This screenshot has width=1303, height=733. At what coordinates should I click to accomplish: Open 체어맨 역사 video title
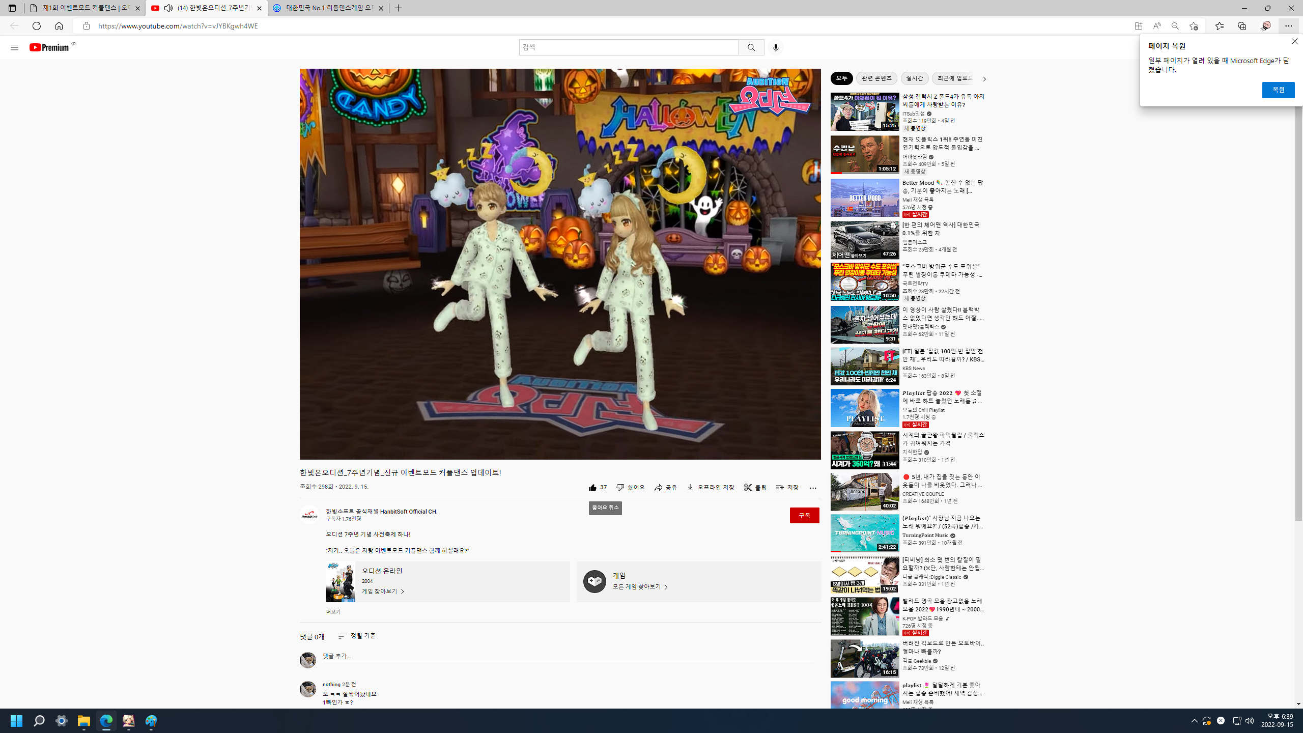point(941,229)
